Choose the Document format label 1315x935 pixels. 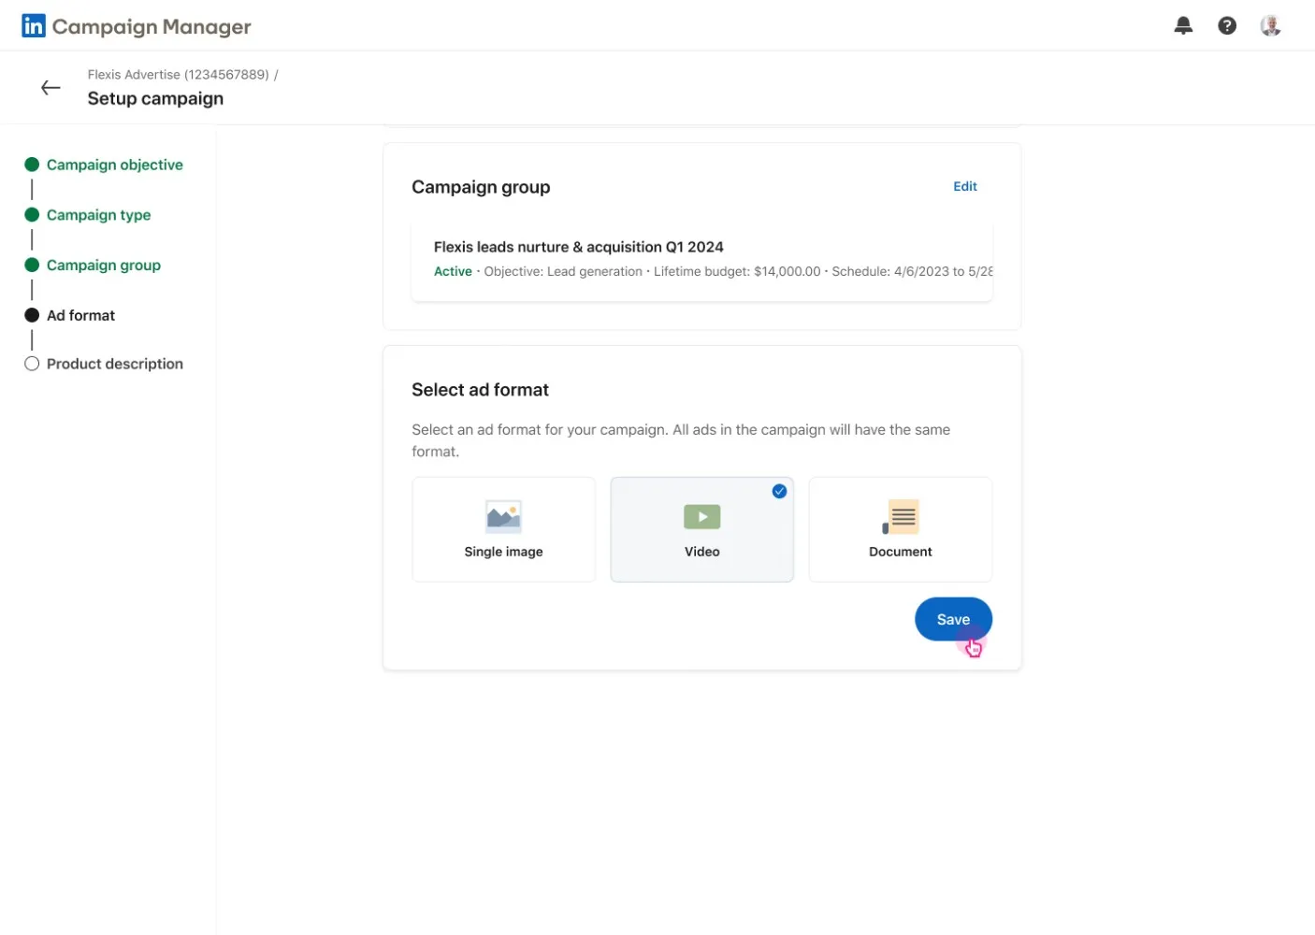coord(901,552)
